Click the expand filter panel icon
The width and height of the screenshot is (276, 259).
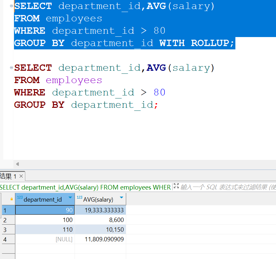tap(176, 186)
